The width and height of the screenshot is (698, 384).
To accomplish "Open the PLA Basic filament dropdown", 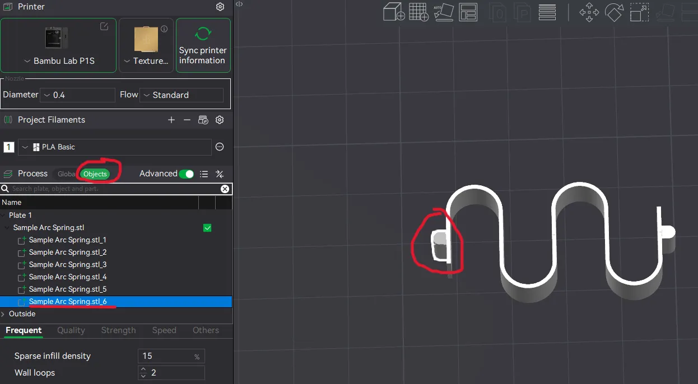I will pyautogui.click(x=114, y=147).
